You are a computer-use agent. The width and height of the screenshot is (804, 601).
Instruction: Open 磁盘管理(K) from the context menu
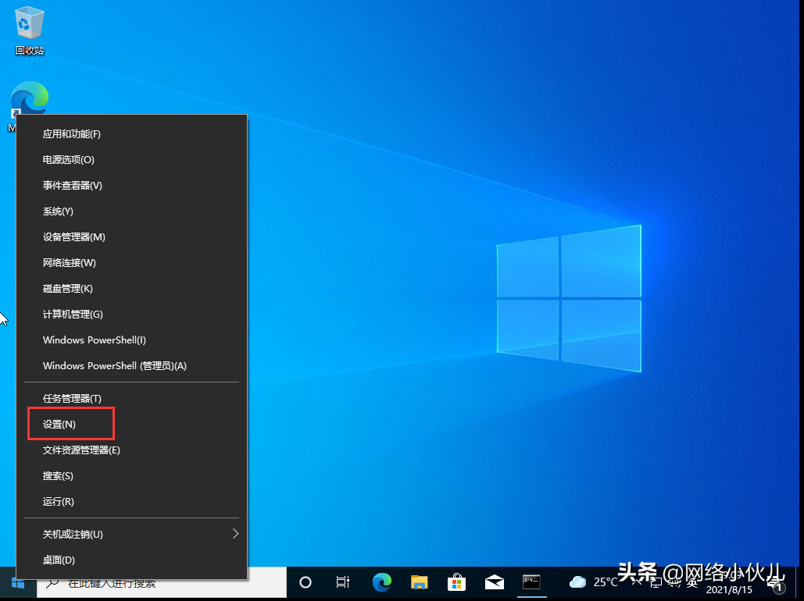(66, 288)
